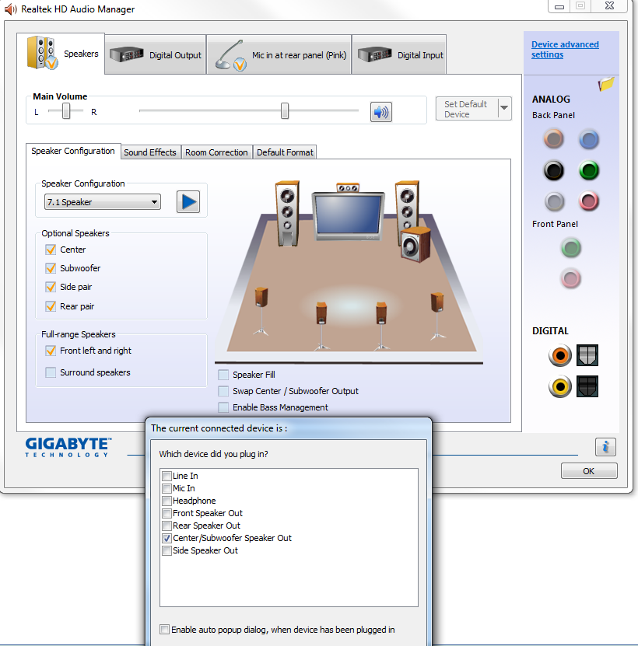
Task: Turn on Enable Bass Management
Action: tap(223, 407)
